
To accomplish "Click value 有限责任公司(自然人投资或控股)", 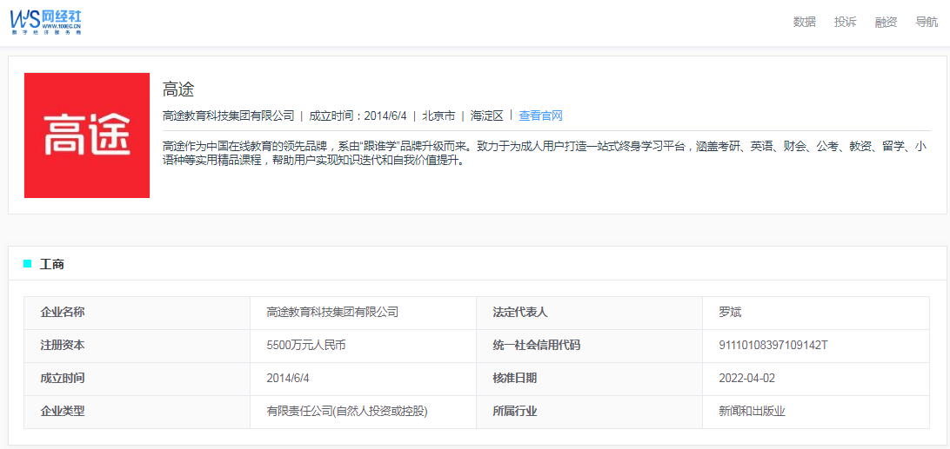I will (347, 412).
